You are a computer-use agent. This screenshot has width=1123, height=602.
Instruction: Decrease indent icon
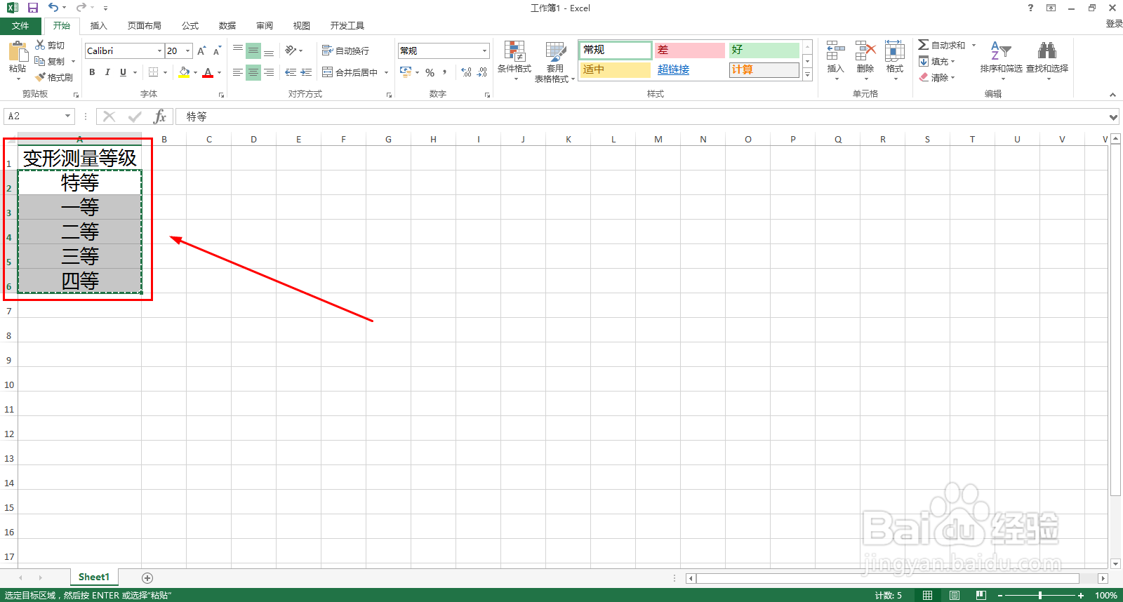pos(291,72)
